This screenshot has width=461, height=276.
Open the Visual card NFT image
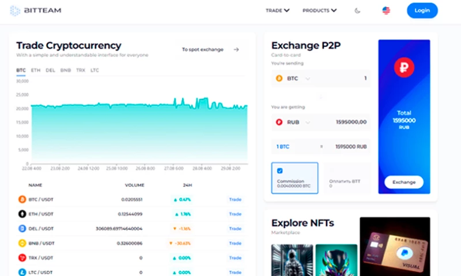point(395,247)
